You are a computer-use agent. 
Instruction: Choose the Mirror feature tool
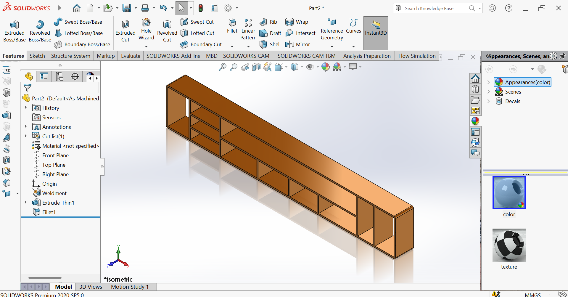click(289, 44)
